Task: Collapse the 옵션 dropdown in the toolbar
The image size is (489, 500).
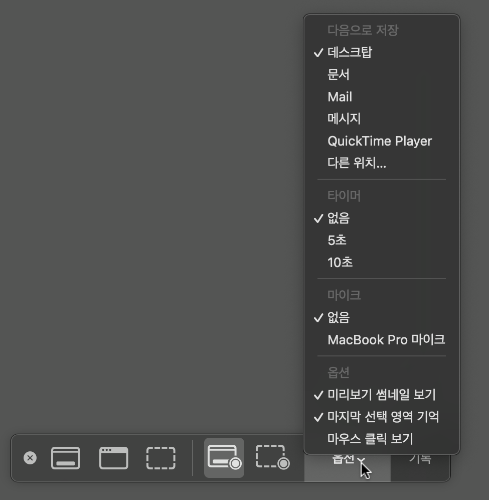Action: [348, 467]
